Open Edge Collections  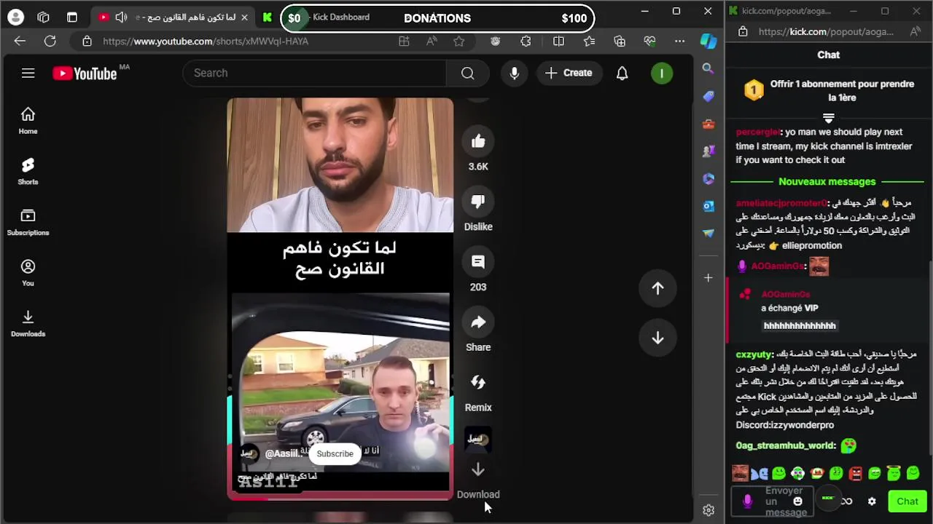click(x=620, y=41)
